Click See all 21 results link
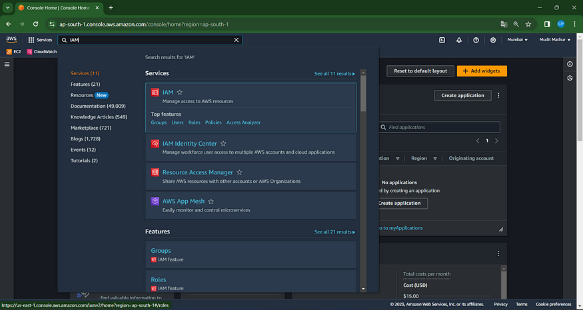 pos(334,232)
